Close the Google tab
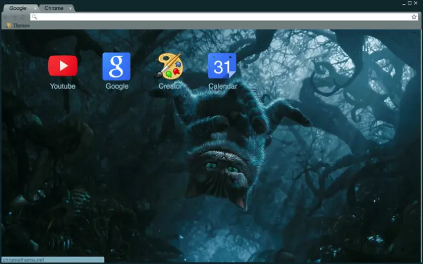Viewport: 423px width, 264px height. [x=35, y=8]
